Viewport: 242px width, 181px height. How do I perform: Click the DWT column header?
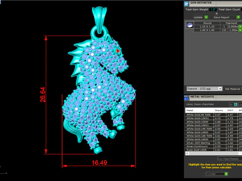click(231, 110)
